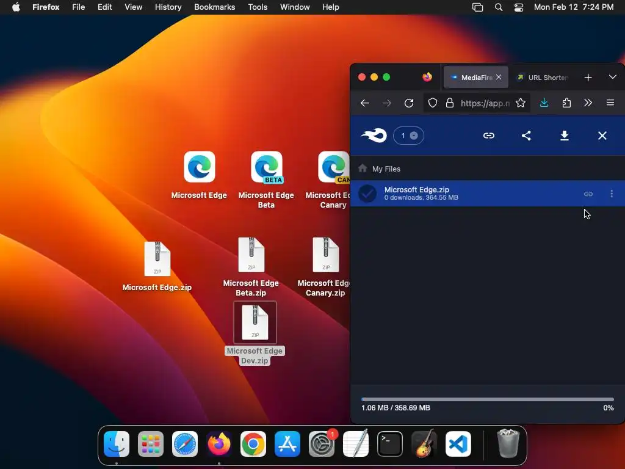Open Firefox extensions puzzle icon
The width and height of the screenshot is (625, 469).
coord(566,103)
